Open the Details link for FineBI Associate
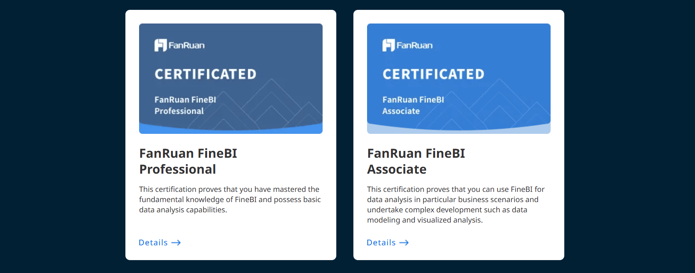 point(388,243)
